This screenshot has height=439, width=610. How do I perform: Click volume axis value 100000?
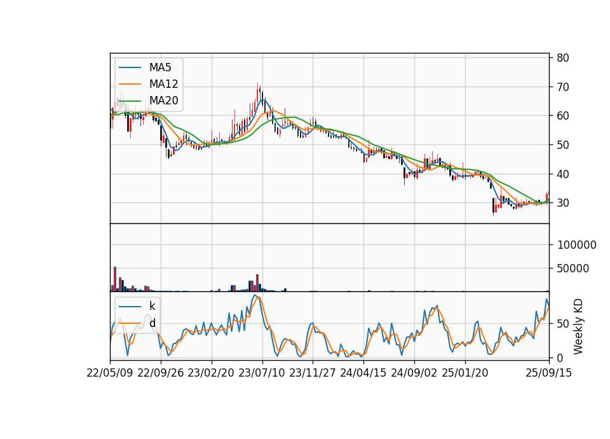[576, 244]
